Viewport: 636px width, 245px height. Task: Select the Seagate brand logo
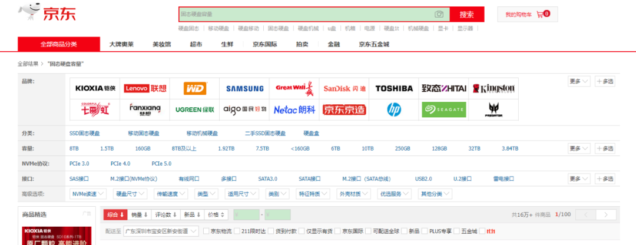(x=444, y=110)
